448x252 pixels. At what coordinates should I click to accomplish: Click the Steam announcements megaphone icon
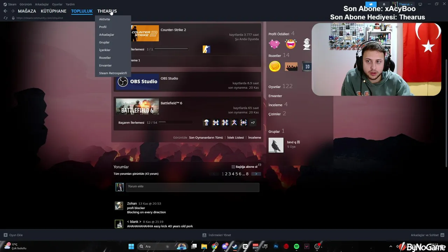point(371,4)
